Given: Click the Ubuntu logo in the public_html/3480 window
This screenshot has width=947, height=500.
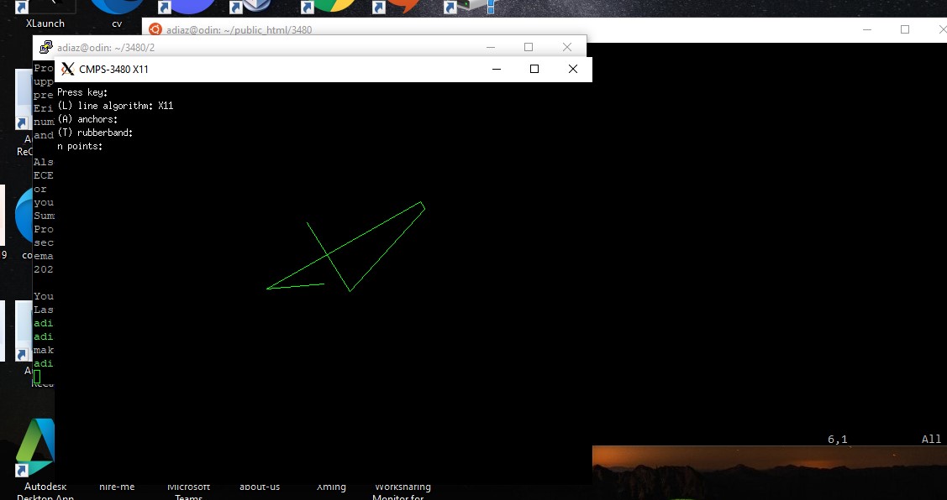Looking at the screenshot, I should click(155, 29).
